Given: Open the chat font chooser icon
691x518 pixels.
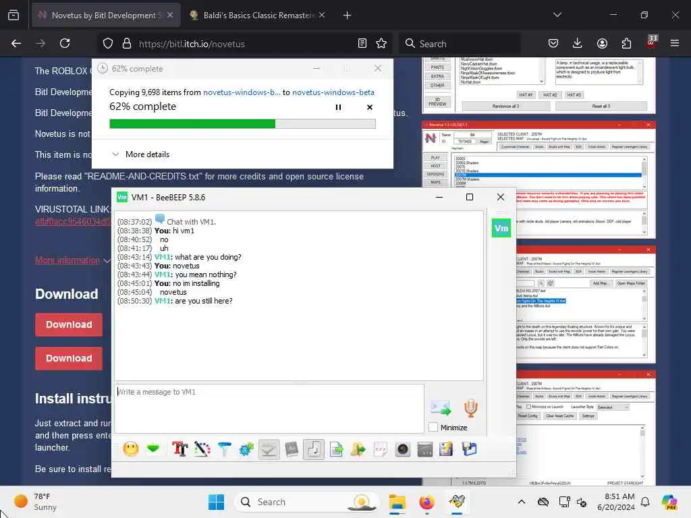Looking at the screenshot, I should point(179,449).
